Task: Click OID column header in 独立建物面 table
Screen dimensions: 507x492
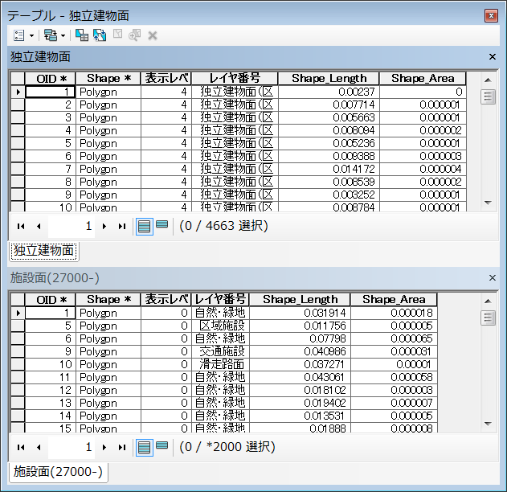Action: tap(51, 79)
